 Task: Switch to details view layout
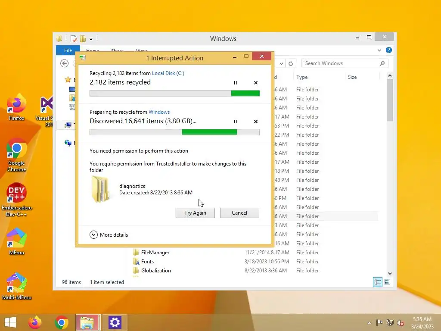pos(378,282)
